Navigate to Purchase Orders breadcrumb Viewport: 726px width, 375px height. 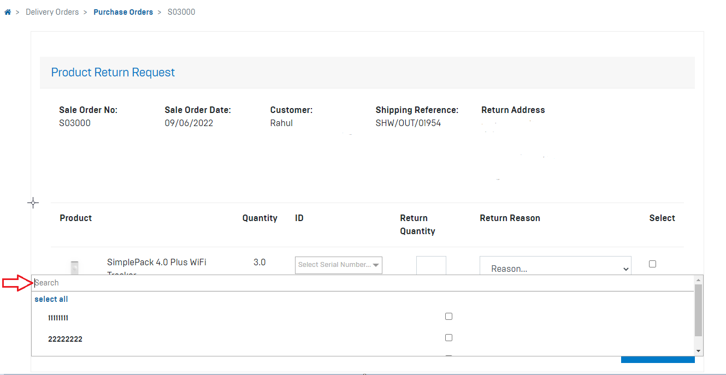tap(123, 12)
